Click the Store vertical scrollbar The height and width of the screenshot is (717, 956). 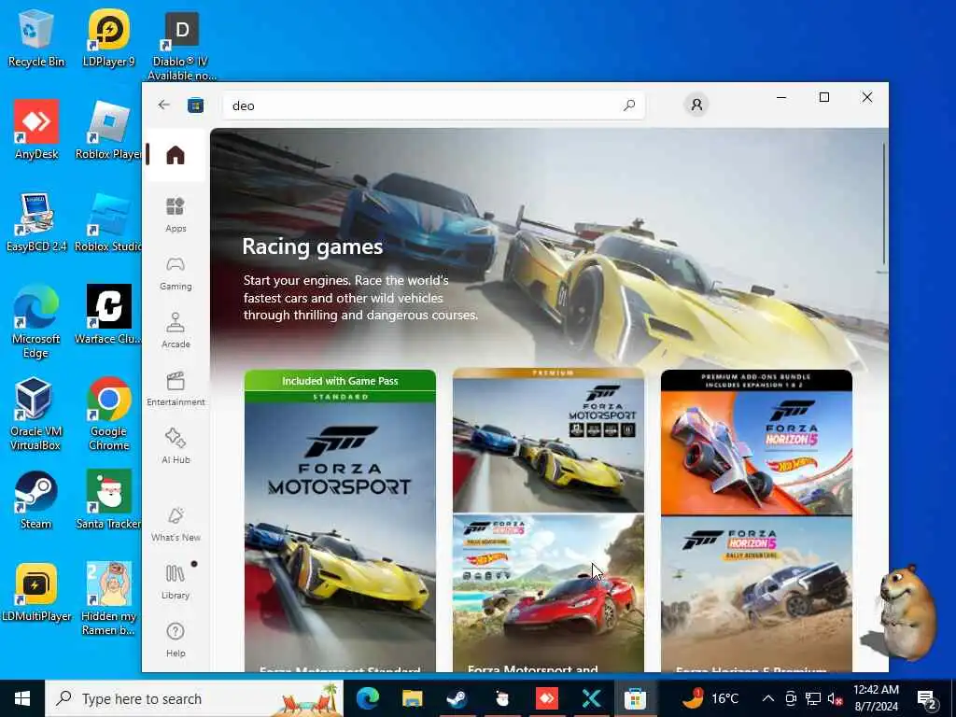coord(883,204)
